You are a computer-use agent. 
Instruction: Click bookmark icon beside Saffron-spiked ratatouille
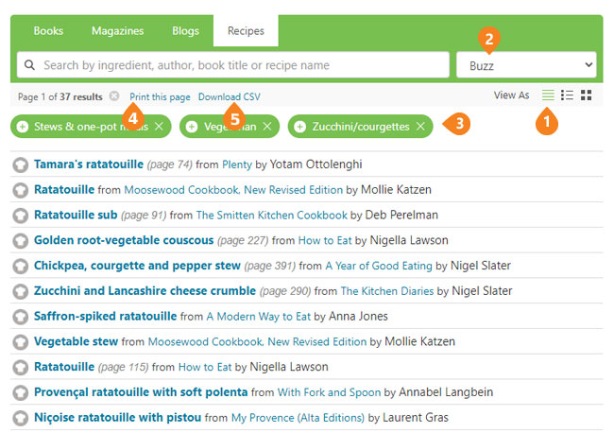pyautogui.click(x=21, y=317)
